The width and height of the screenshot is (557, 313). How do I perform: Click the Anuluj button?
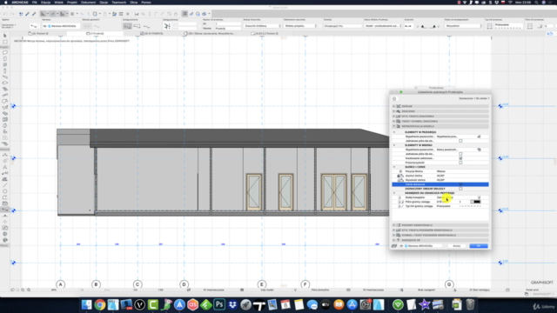point(456,246)
